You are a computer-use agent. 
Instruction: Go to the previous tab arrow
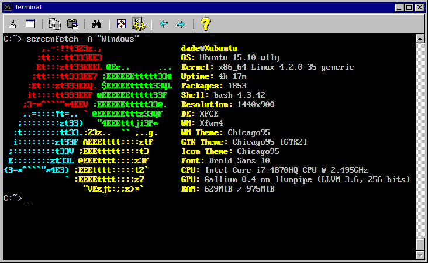164,24
